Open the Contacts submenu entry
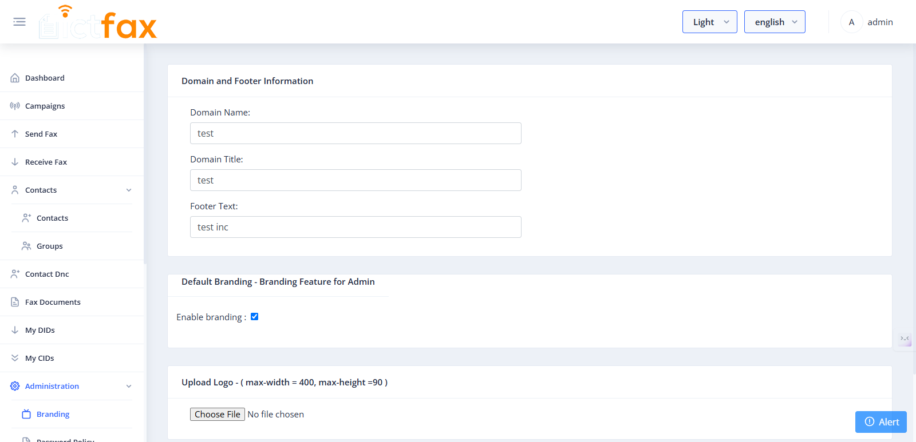The image size is (916, 442). [72, 218]
